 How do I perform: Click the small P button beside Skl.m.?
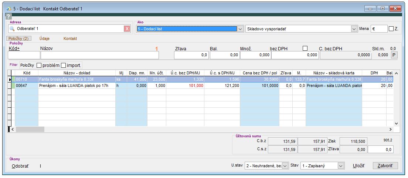pyautogui.click(x=394, y=55)
